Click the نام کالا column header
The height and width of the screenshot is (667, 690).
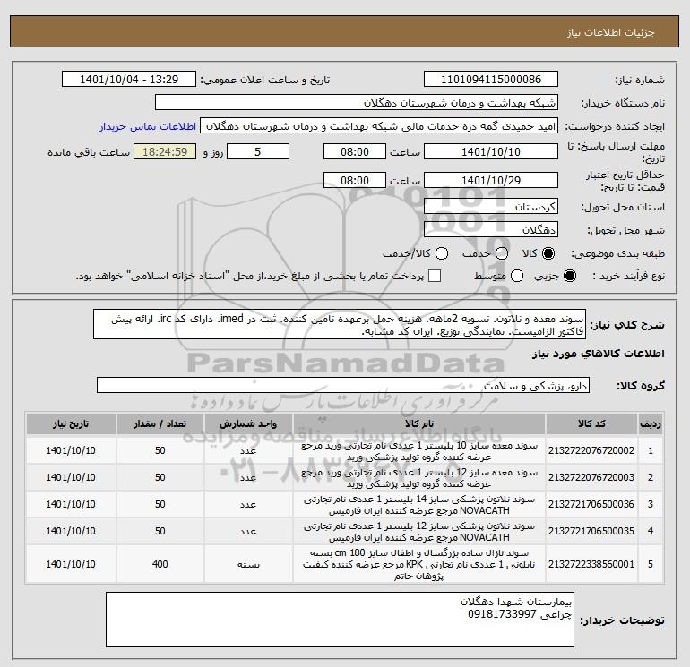[419, 423]
